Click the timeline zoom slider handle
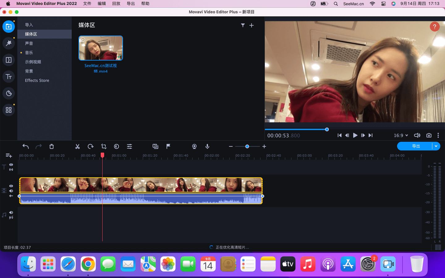Image resolution: width=445 pixels, height=278 pixels. pos(247,146)
